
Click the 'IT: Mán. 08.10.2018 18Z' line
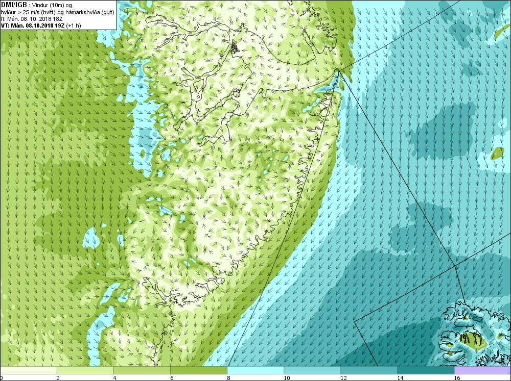point(31,19)
